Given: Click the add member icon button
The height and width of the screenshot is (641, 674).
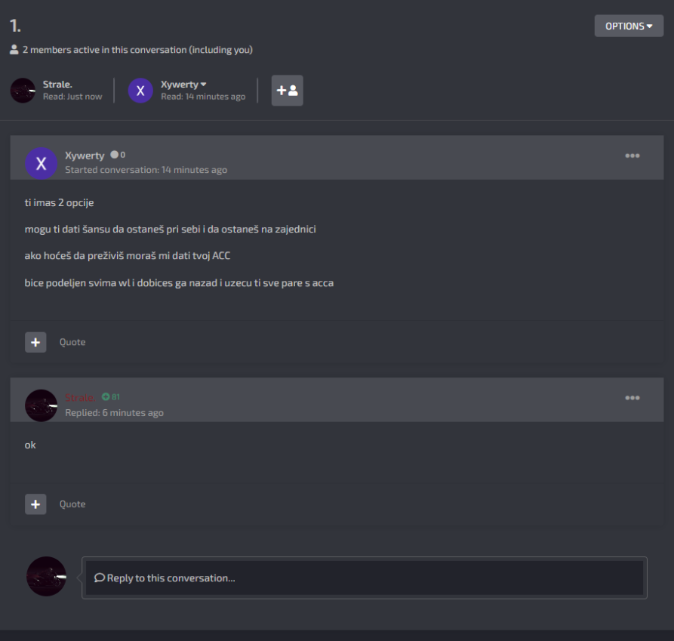Looking at the screenshot, I should (x=287, y=91).
